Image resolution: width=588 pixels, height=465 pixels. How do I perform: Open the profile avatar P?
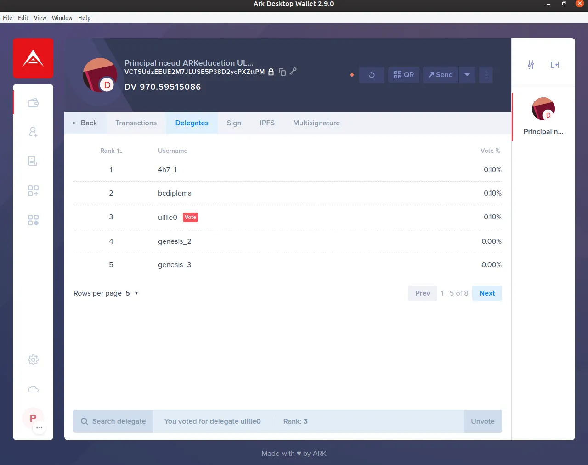pyautogui.click(x=33, y=418)
